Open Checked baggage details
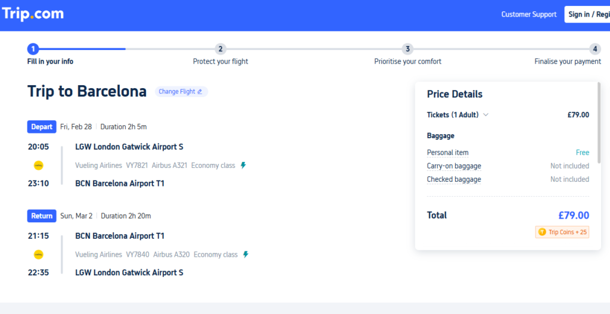The width and height of the screenshot is (610, 314). click(x=454, y=179)
